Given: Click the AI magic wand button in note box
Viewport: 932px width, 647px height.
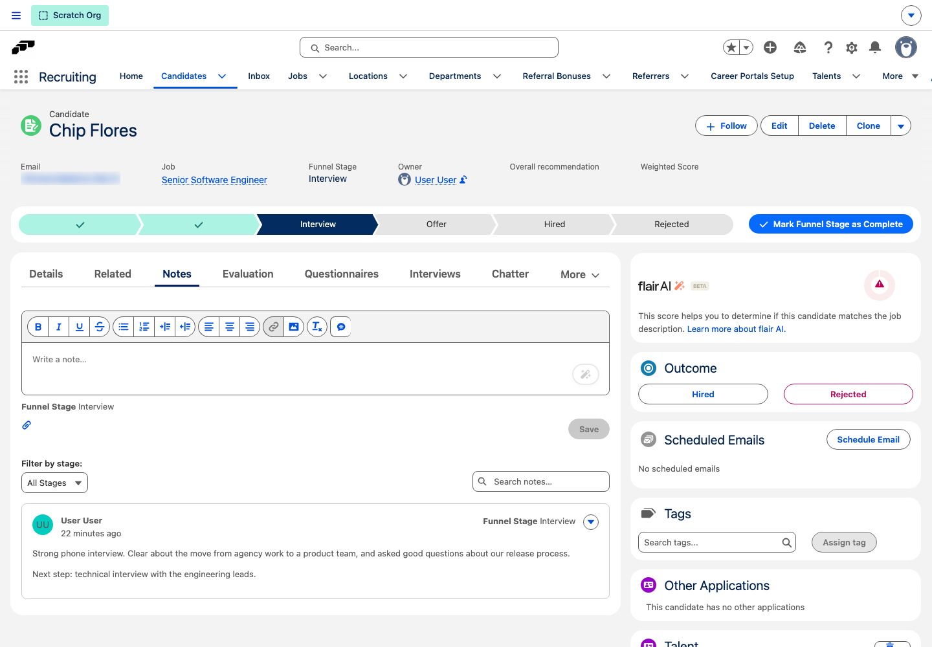Looking at the screenshot, I should point(586,374).
